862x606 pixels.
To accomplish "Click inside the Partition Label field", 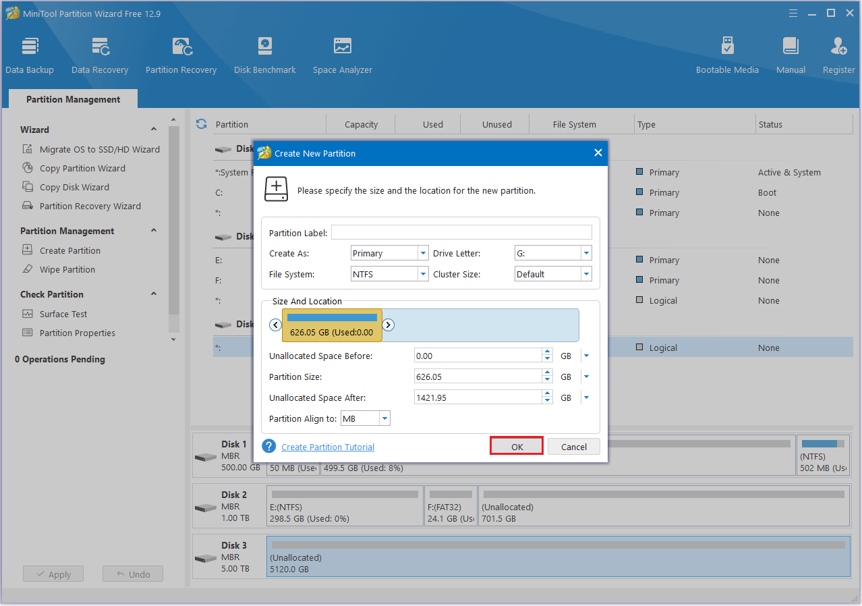I will tap(461, 231).
